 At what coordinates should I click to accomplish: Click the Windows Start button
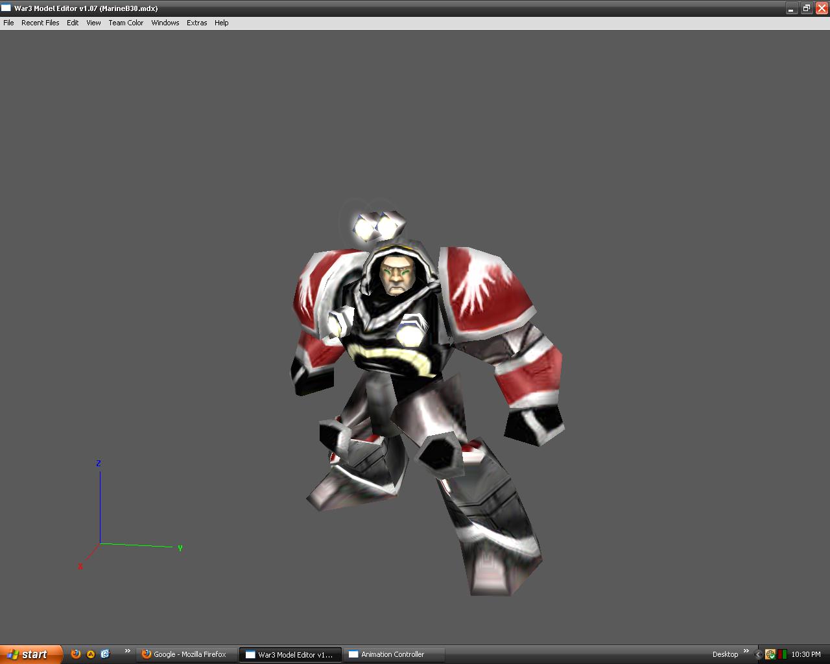tap(31, 654)
